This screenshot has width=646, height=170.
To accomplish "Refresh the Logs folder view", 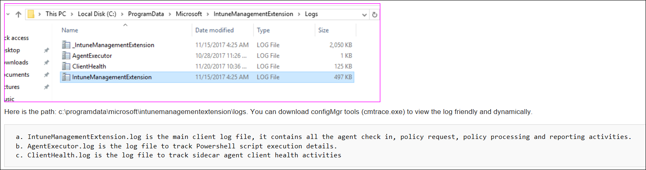I will [x=374, y=15].
